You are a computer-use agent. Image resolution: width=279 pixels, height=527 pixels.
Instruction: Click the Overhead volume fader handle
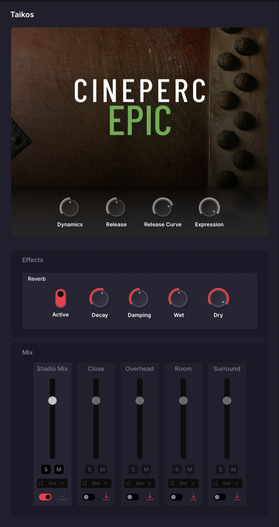(140, 400)
